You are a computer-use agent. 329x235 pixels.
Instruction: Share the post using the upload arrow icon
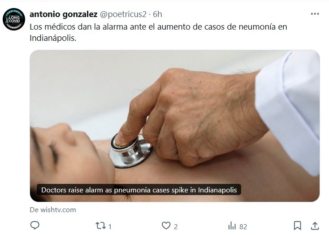click(315, 226)
